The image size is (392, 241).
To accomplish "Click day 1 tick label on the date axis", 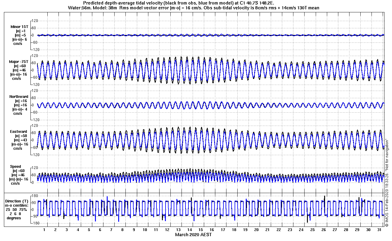I will click(x=44, y=230).
